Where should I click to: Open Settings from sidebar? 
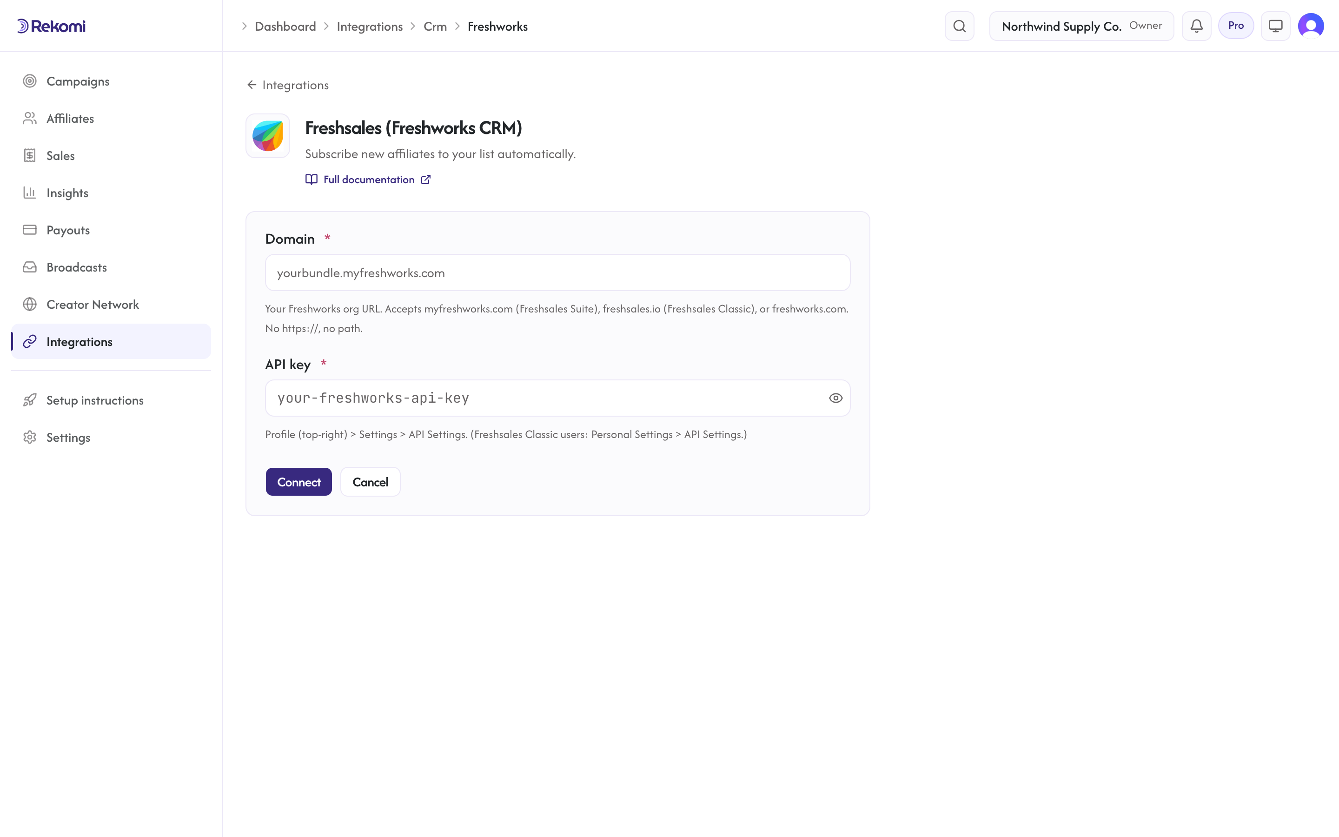pyautogui.click(x=111, y=437)
